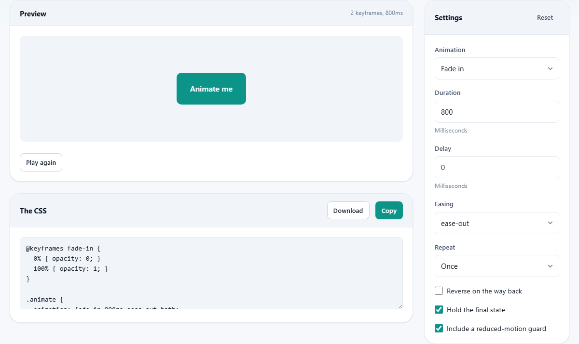Click the Repeat field label

tap(445, 247)
